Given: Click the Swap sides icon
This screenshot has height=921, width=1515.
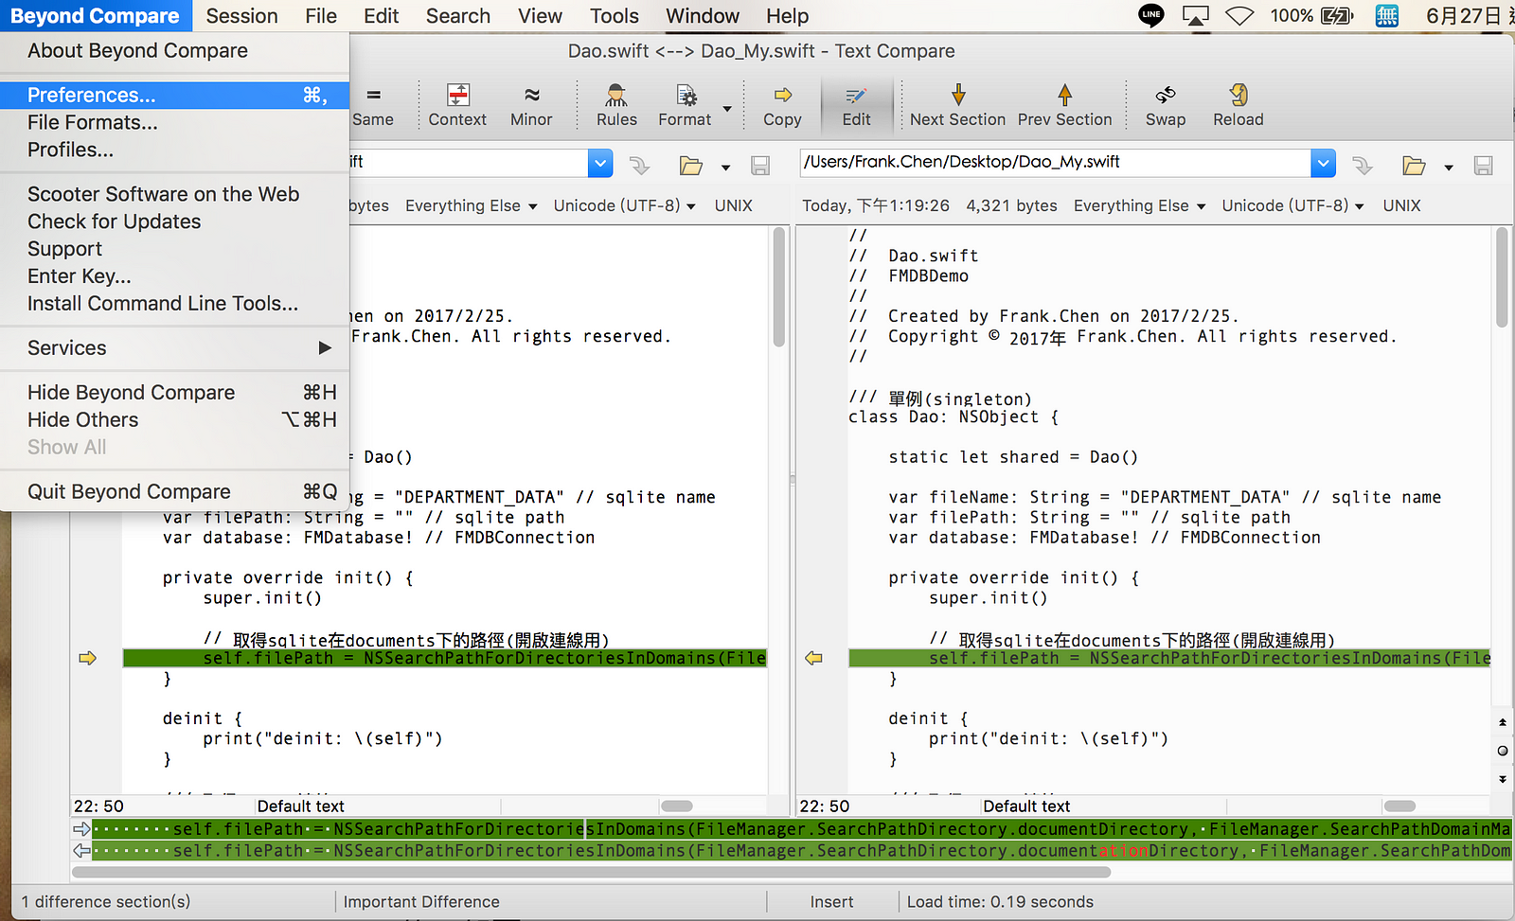Looking at the screenshot, I should coord(1166,105).
